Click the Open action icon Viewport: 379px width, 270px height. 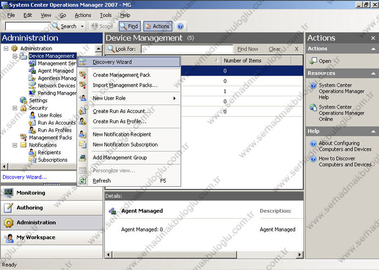313,61
